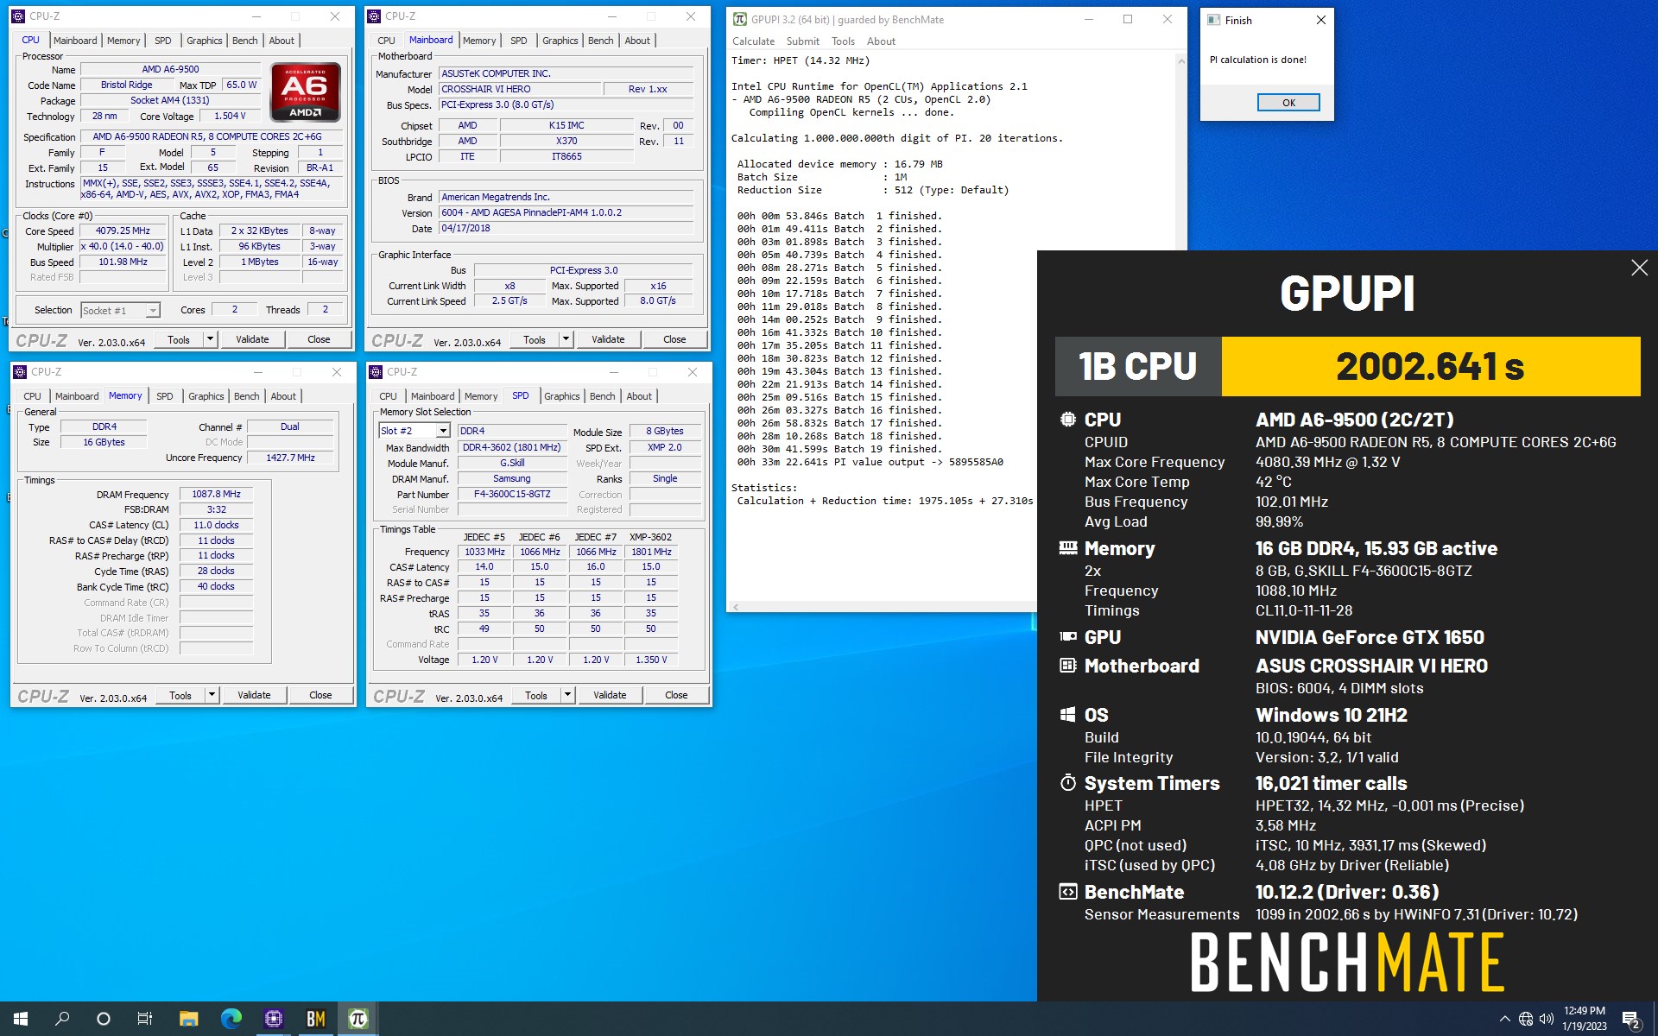Image resolution: width=1658 pixels, height=1036 pixels.
Task: Select Core Voltage 1.504 V value
Action: [230, 116]
